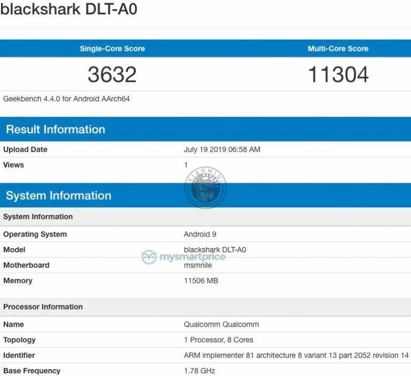Click the Views label
The height and width of the screenshot is (376, 411).
[x=13, y=165]
